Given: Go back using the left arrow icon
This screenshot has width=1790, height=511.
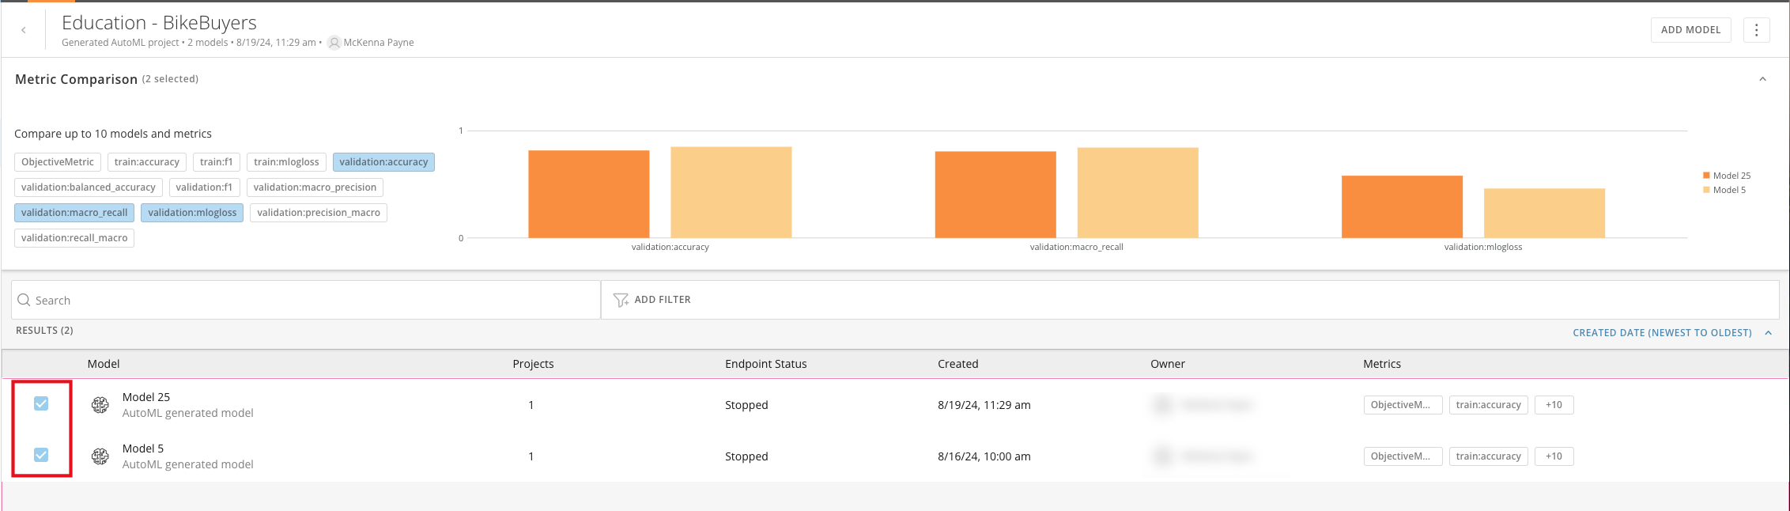Looking at the screenshot, I should [24, 30].
